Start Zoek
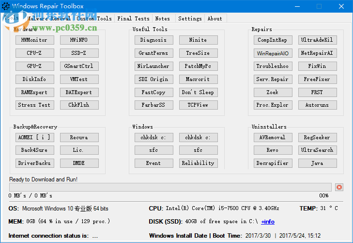 (273, 92)
